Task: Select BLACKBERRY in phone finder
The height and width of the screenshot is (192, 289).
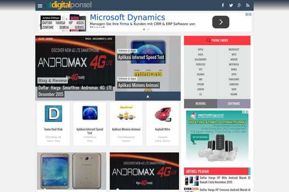Action: tap(200, 60)
